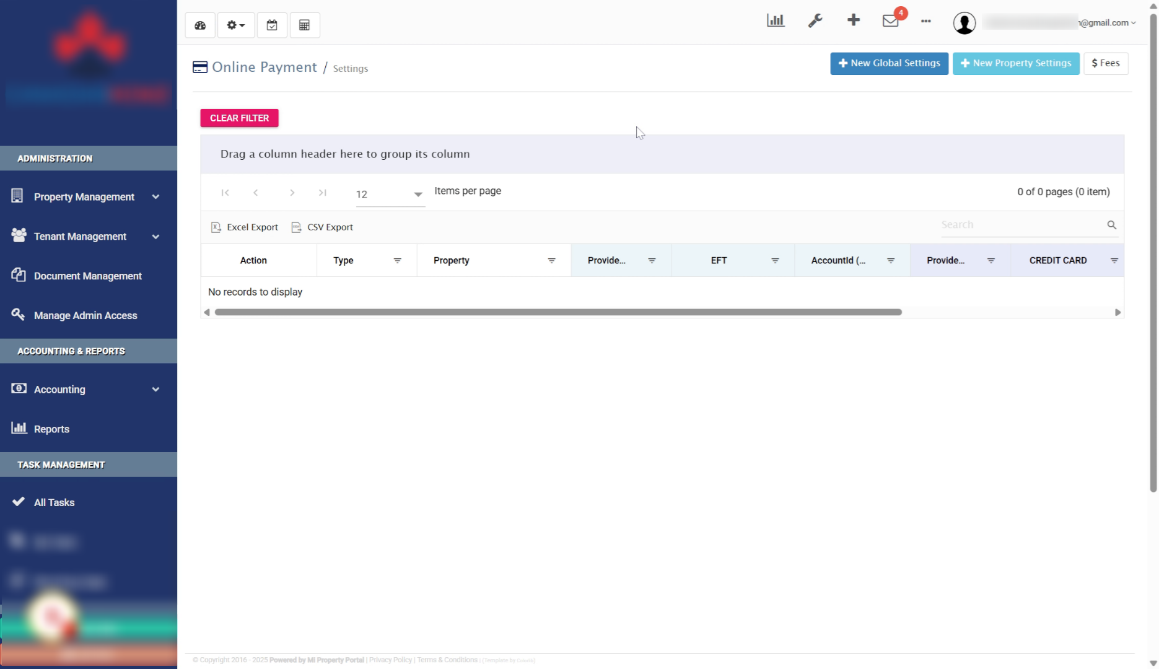
Task: Open the calendar tasks icon in top toolbar
Action: tap(271, 25)
